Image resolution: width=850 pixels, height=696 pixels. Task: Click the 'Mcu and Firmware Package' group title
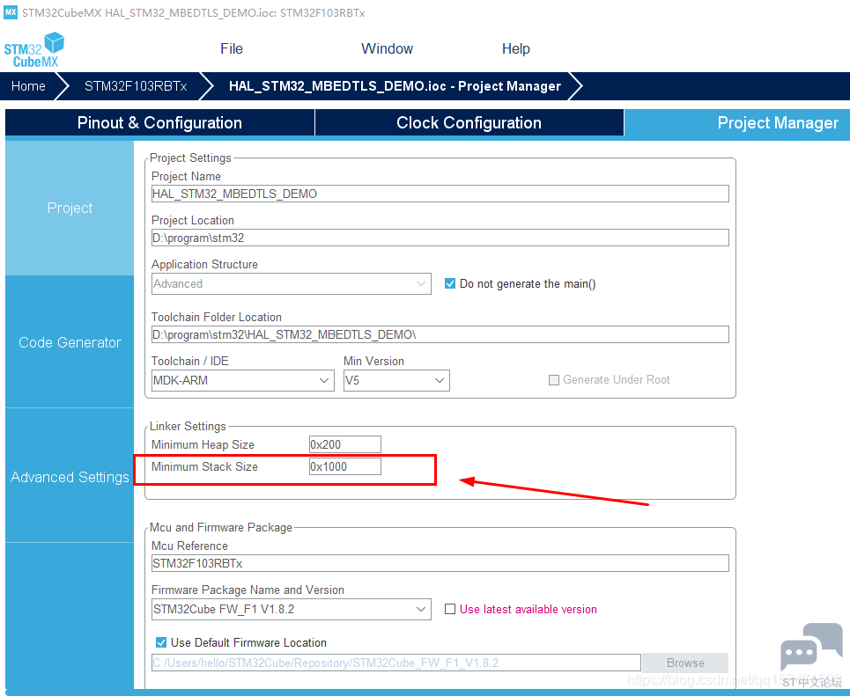click(220, 528)
